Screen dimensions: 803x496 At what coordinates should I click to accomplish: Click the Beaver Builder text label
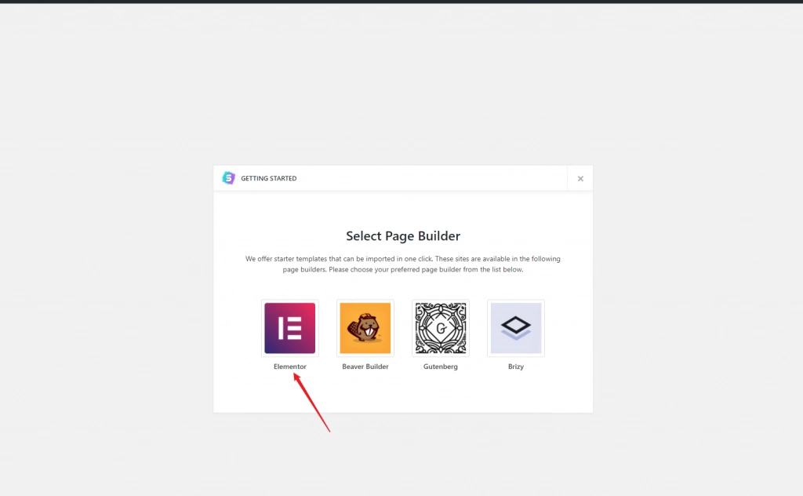click(365, 367)
